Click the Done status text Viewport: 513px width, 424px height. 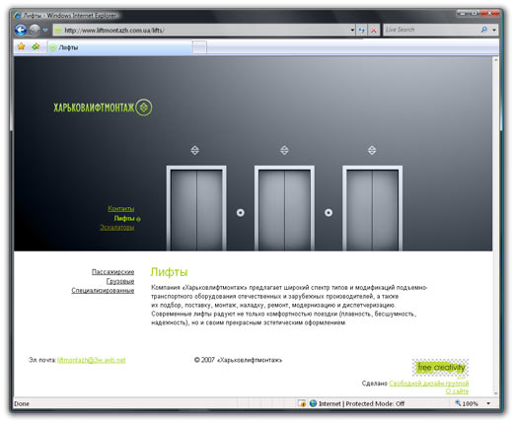click(x=22, y=403)
